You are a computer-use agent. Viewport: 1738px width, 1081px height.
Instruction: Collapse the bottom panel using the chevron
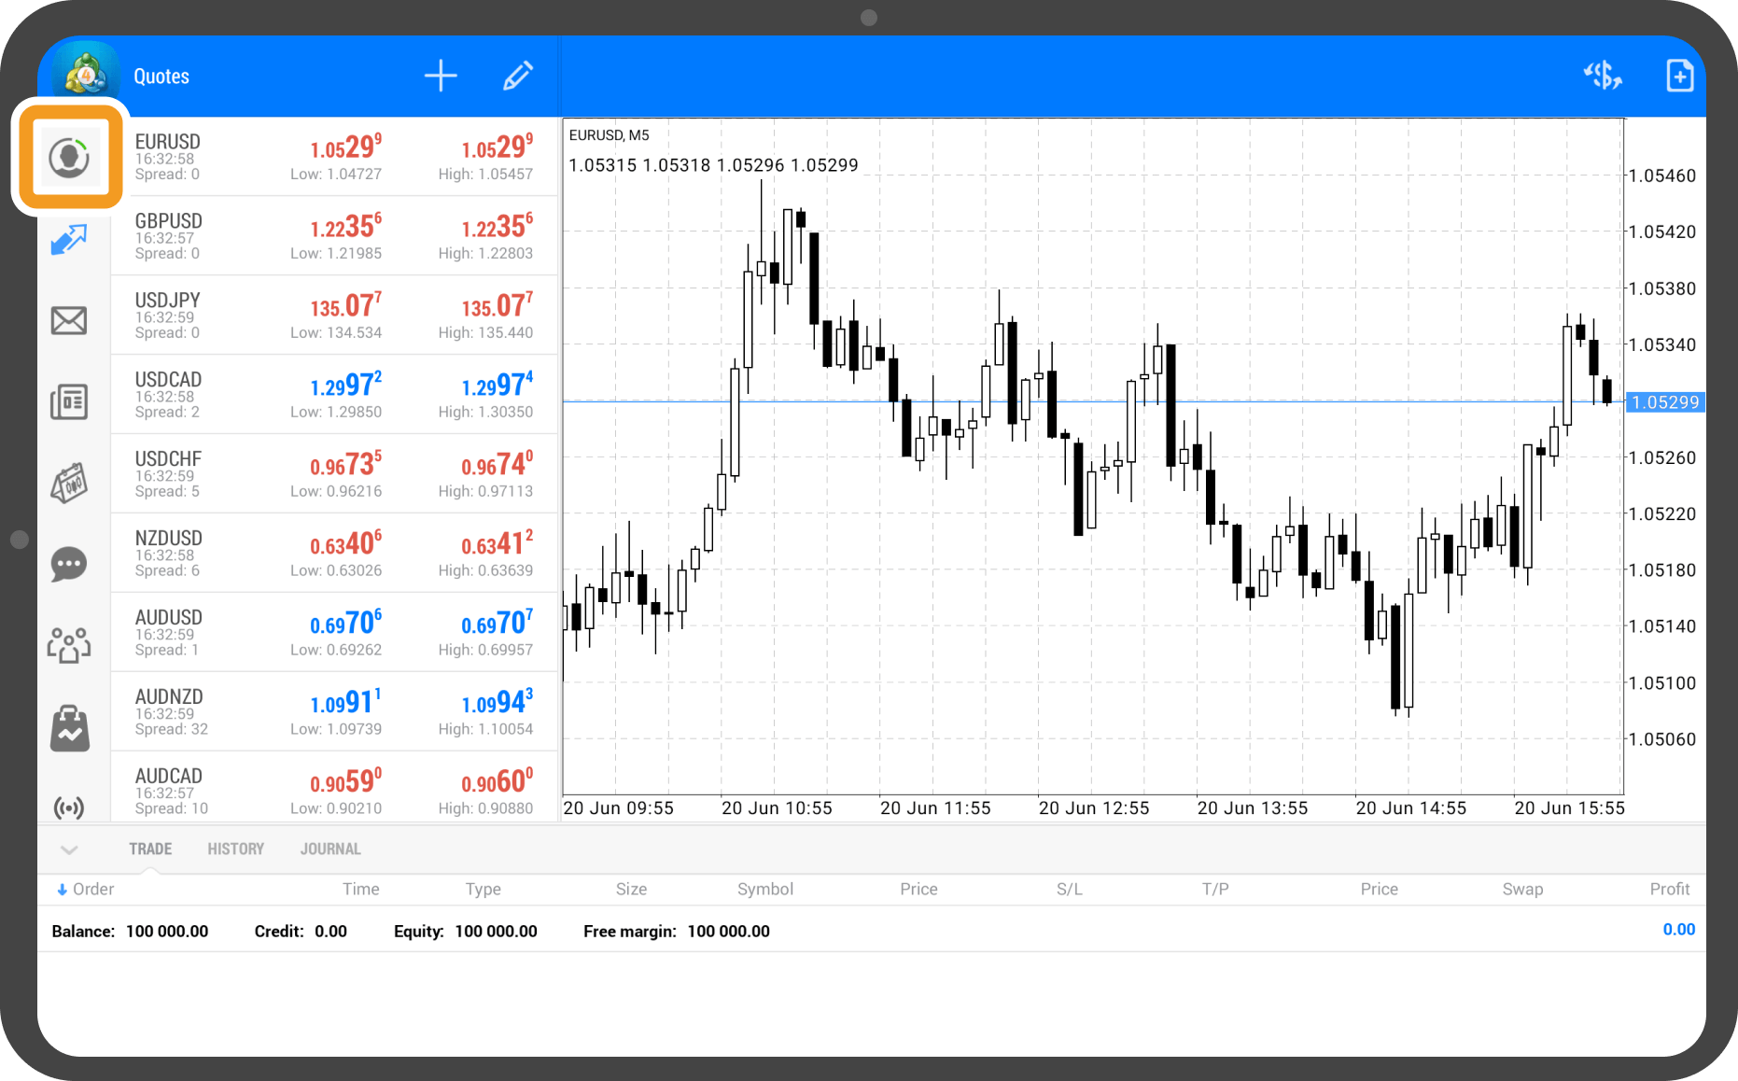[x=69, y=849]
